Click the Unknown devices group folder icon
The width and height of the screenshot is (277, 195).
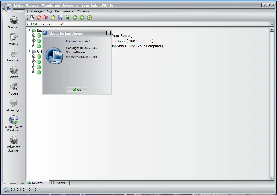click(34, 51)
